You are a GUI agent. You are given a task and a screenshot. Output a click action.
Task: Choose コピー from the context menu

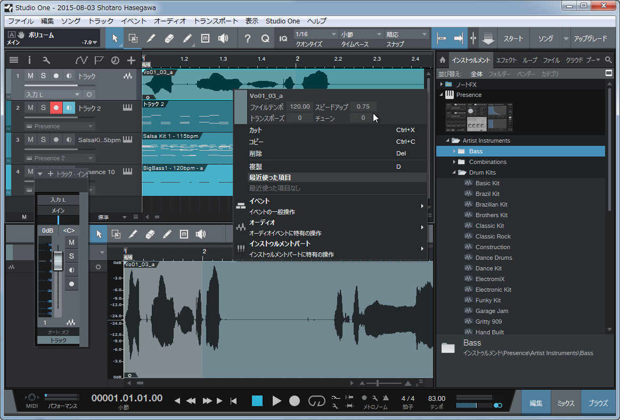pyautogui.click(x=255, y=142)
